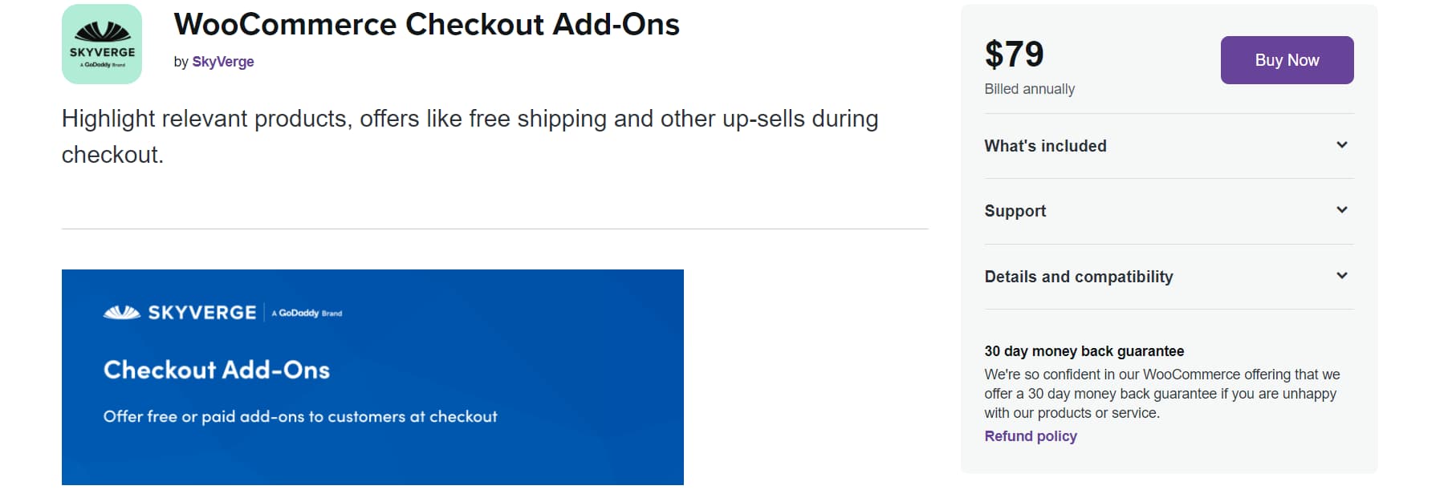Click the SkyVerge product logo icon

pyautogui.click(x=102, y=44)
